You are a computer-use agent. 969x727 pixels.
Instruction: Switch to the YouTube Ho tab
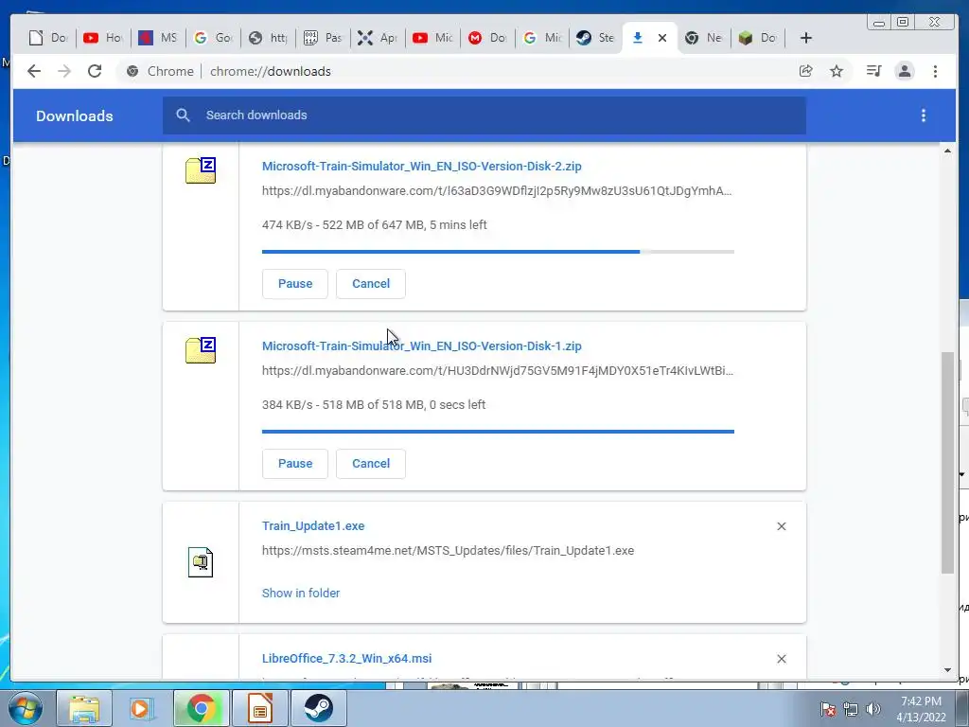point(102,38)
